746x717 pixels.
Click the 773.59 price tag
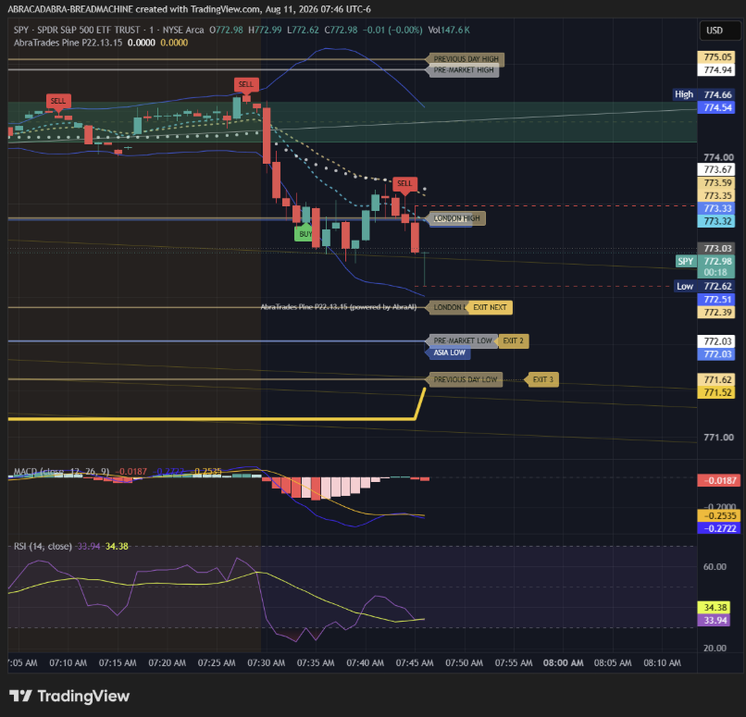716,183
